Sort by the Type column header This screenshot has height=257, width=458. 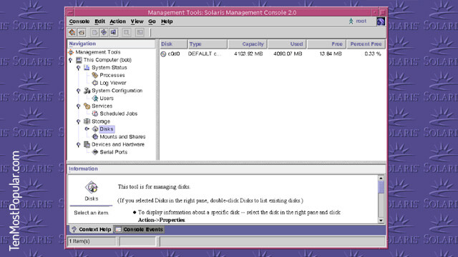click(x=208, y=44)
